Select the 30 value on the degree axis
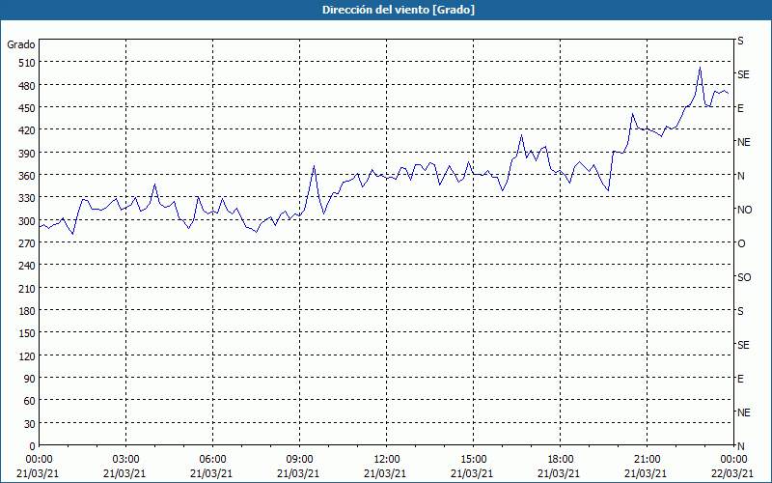 click(30, 424)
